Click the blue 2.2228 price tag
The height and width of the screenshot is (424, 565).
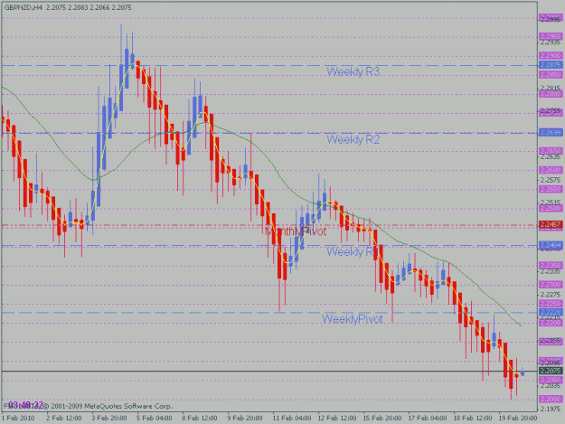[551, 312]
